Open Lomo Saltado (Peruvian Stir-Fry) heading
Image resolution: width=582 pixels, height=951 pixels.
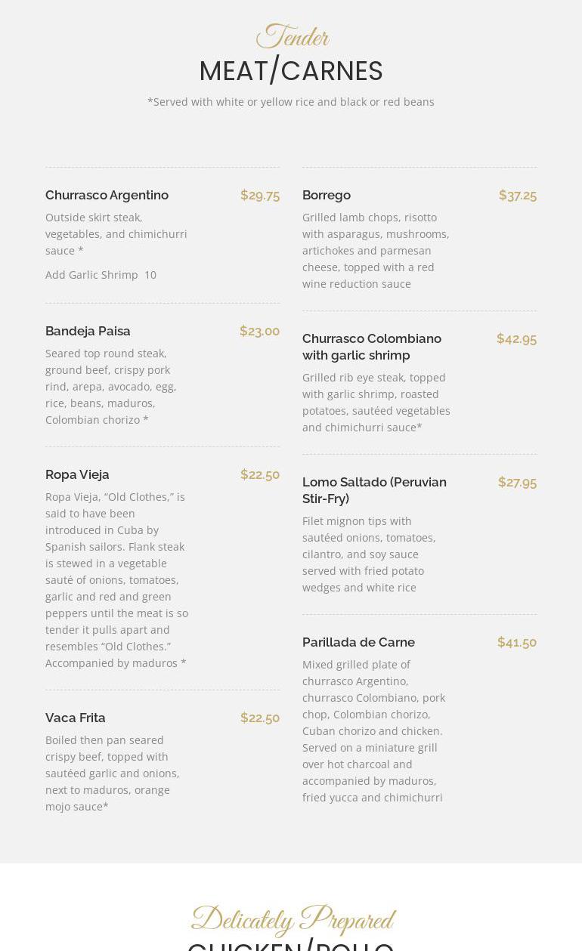(x=374, y=490)
